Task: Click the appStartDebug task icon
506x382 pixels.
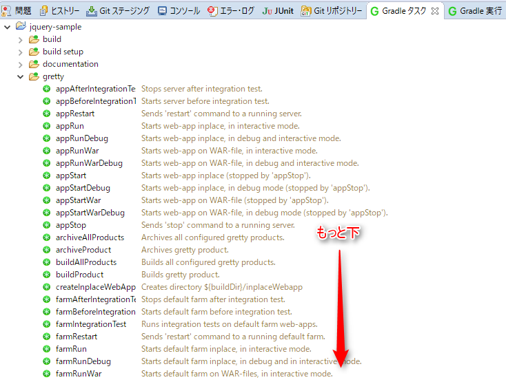Action: [47, 188]
